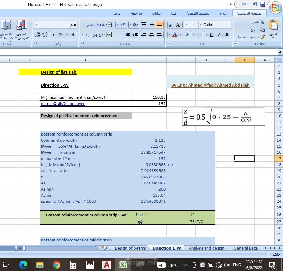Open font size 11 dropdown
This screenshot has height=271, width=283.
[x=186, y=25]
